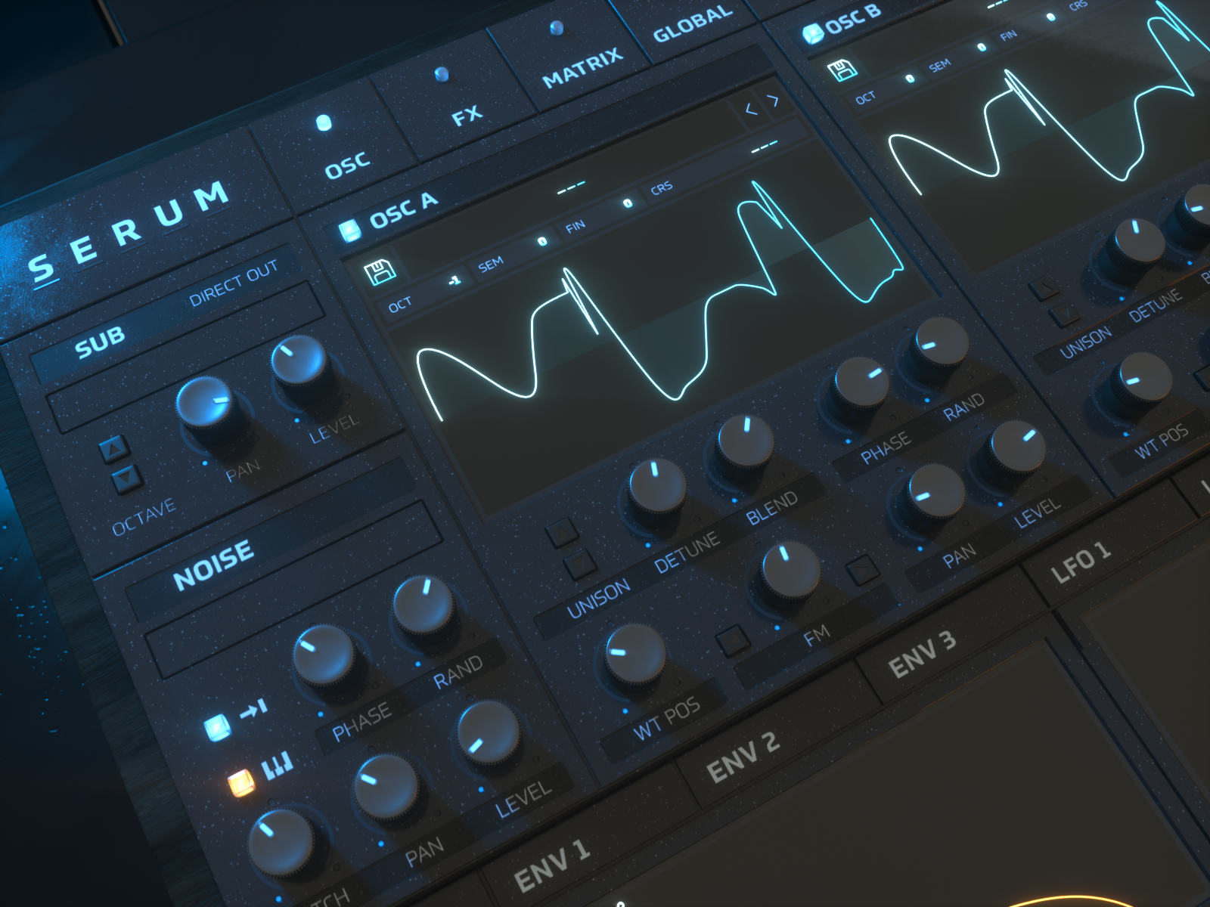Click the previous wavetable left arrow

pyautogui.click(x=750, y=110)
